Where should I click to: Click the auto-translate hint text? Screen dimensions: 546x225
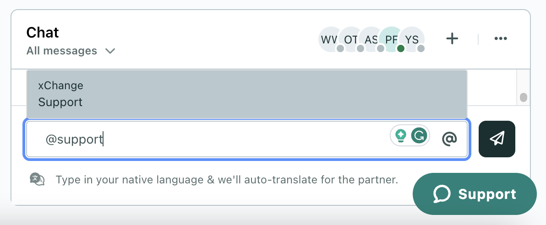(227, 179)
